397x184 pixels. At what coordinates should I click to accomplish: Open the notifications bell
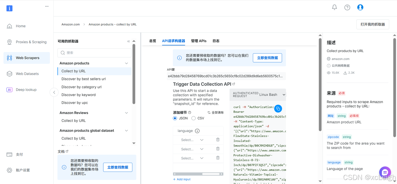pos(334,7)
